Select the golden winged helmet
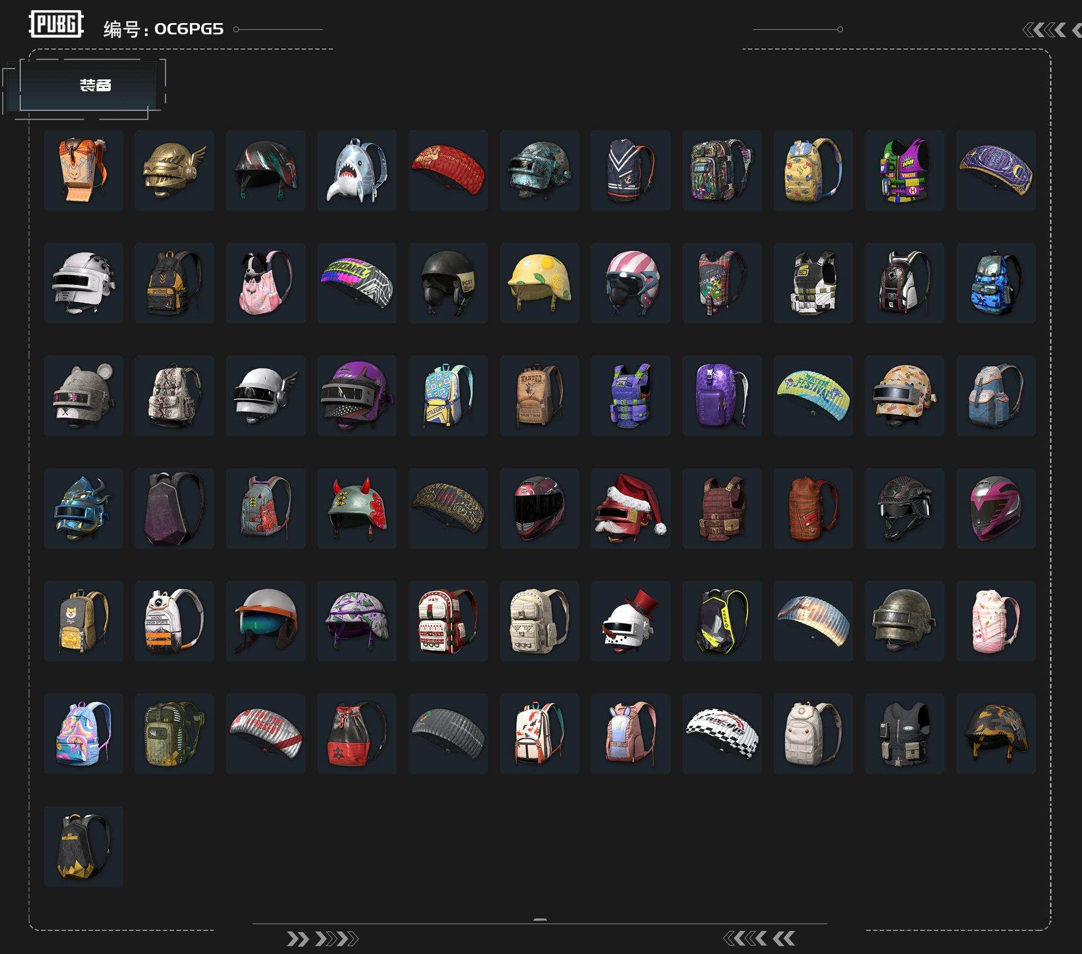The height and width of the screenshot is (954, 1082). (x=174, y=170)
